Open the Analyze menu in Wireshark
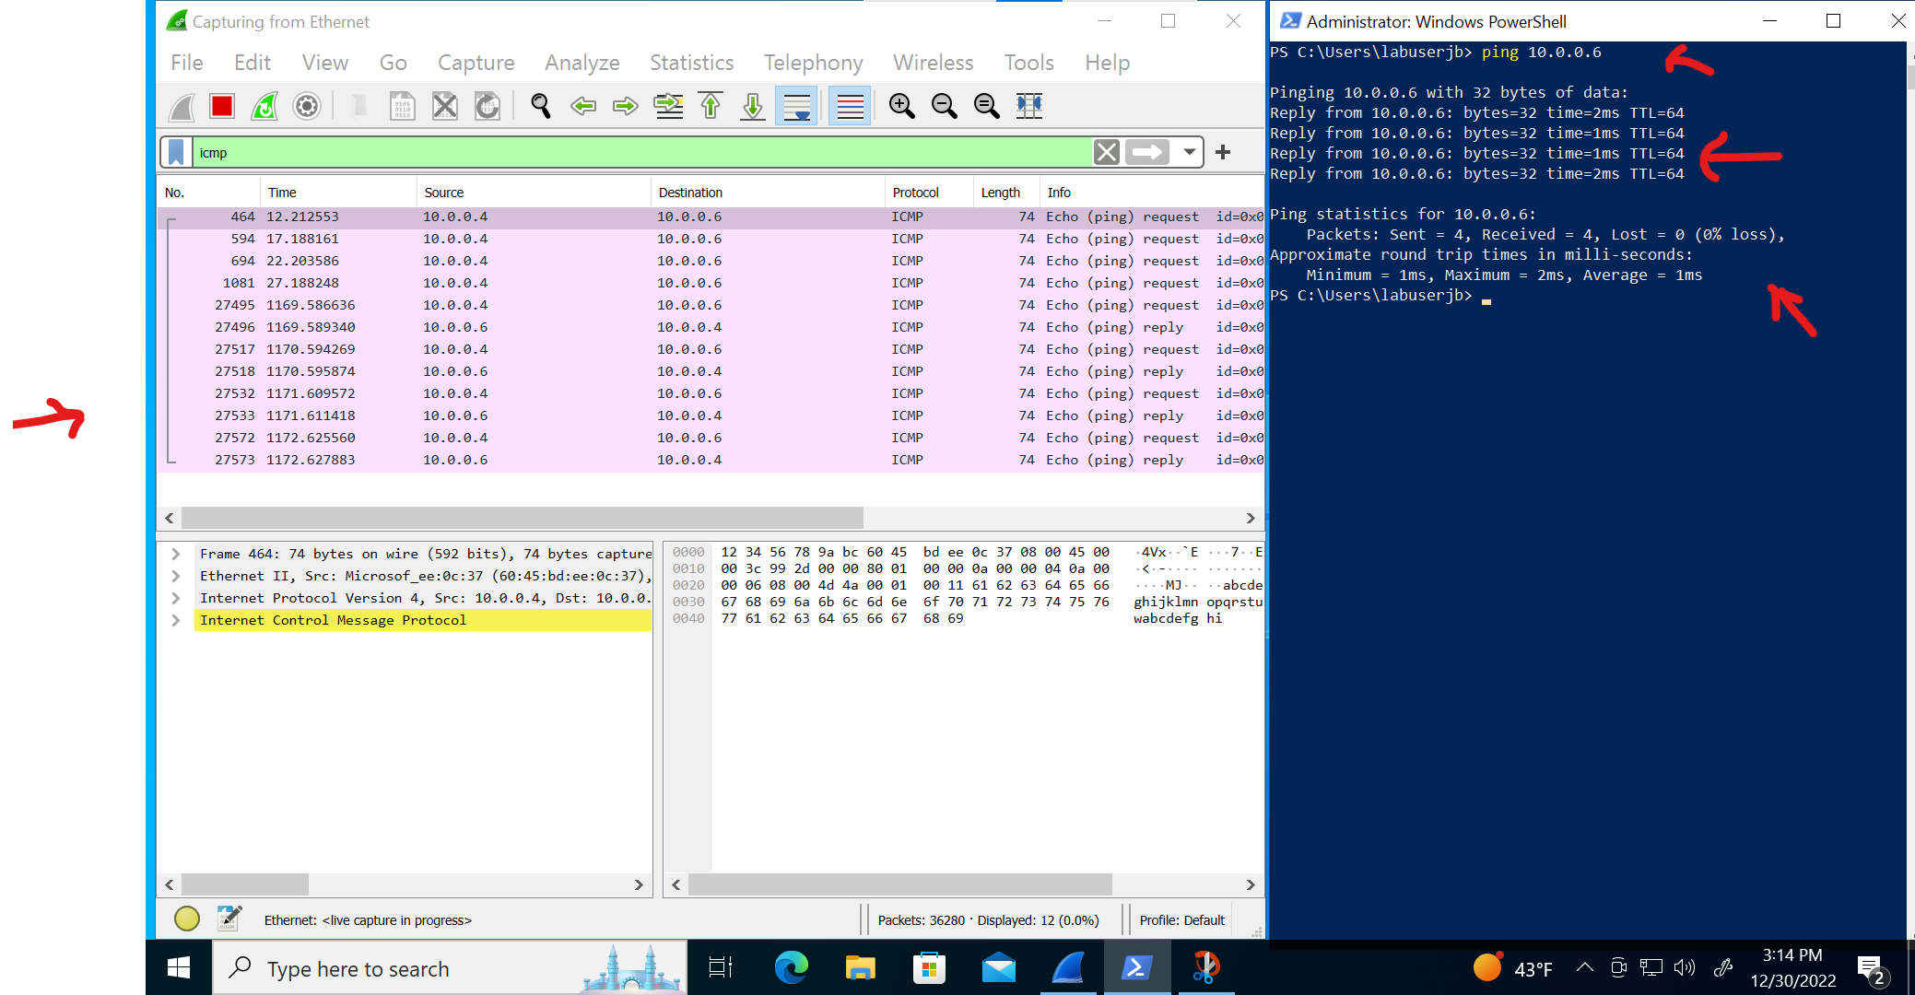1915x995 pixels. 582,62
